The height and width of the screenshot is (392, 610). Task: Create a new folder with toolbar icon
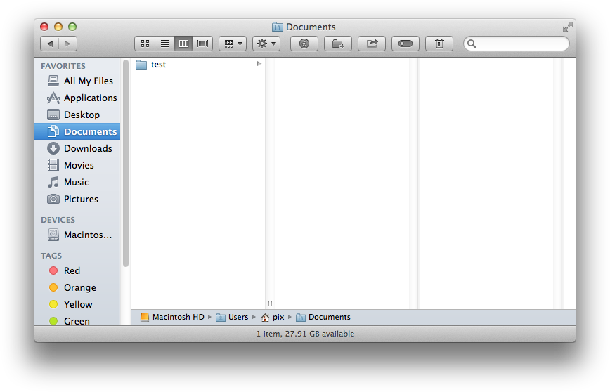click(x=338, y=44)
